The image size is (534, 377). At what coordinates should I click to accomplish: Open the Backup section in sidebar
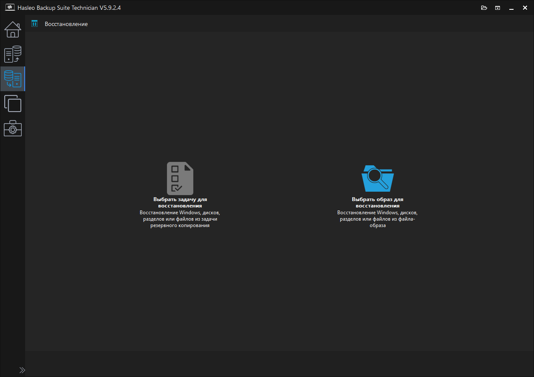pos(13,54)
